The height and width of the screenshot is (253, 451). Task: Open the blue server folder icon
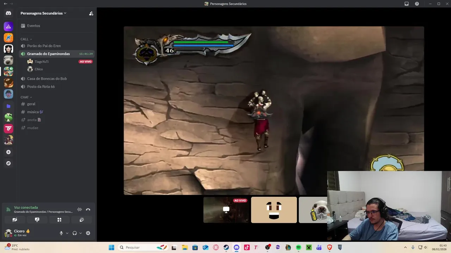click(x=8, y=106)
